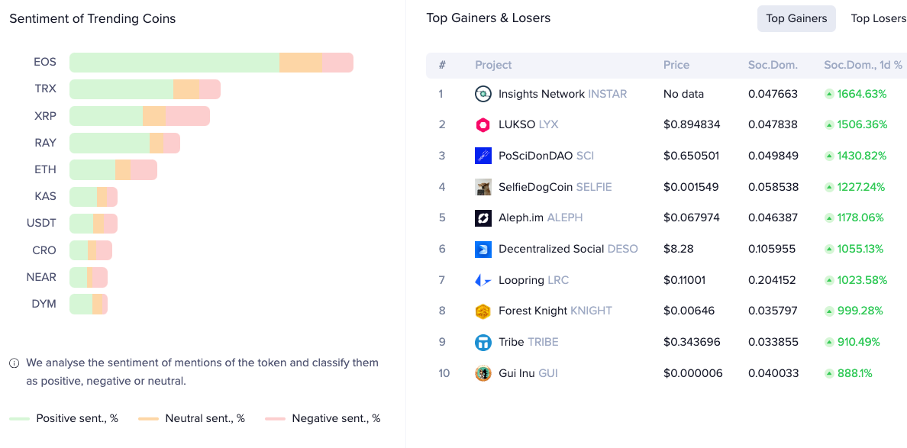
Task: Toggle the Neutral sent., % legend item
Action: point(192,418)
